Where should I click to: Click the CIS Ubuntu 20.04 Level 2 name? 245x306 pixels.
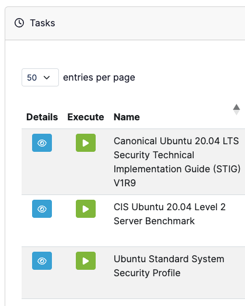click(170, 214)
